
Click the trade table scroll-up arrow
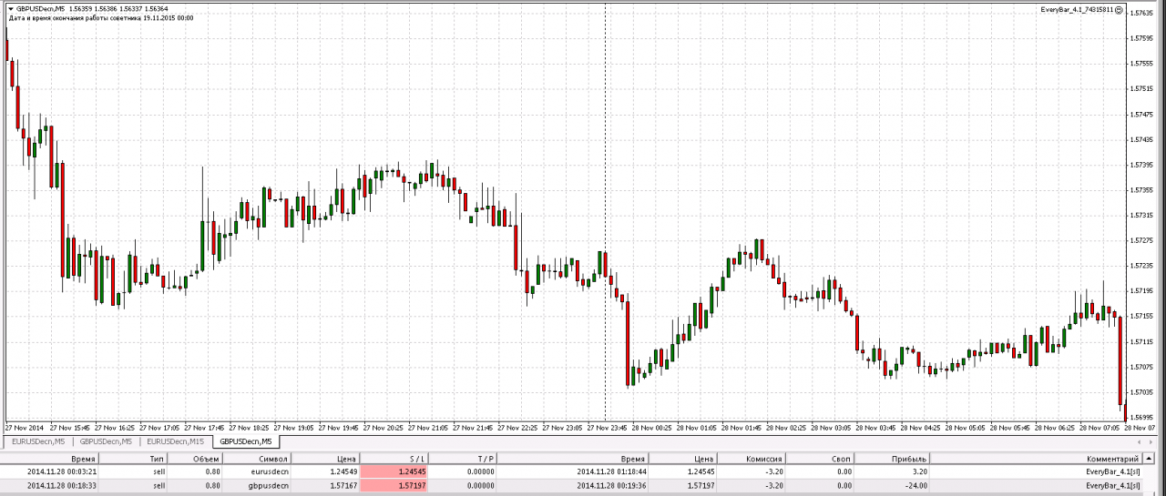tap(1151, 460)
